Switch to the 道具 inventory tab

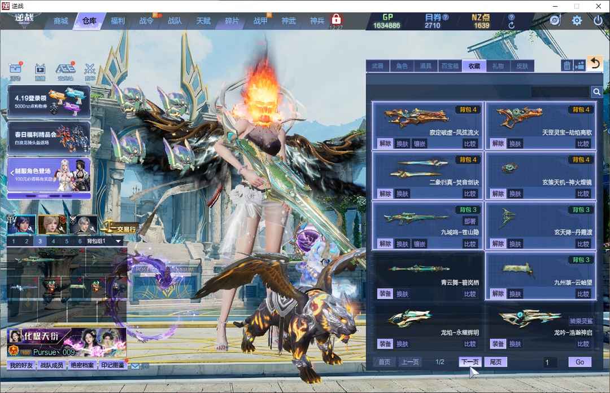tap(426, 66)
